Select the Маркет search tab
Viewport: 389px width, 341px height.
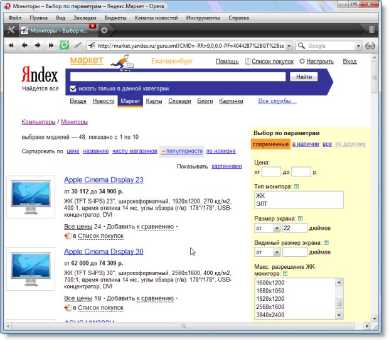click(131, 101)
